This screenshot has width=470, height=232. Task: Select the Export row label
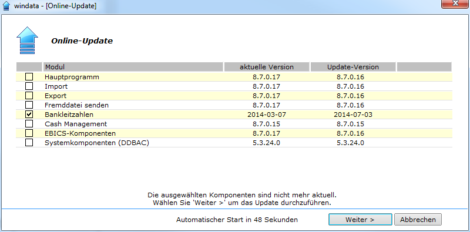coord(55,96)
